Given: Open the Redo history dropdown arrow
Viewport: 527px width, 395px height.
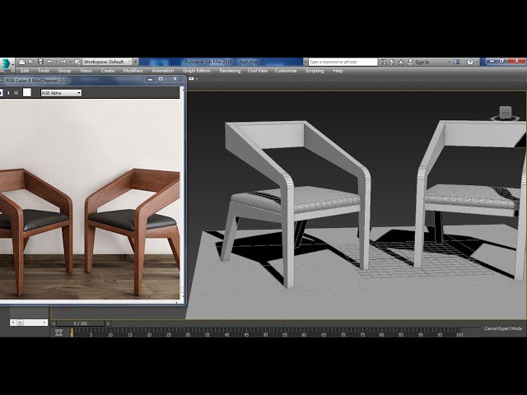Looking at the screenshot, I should tap(70, 62).
